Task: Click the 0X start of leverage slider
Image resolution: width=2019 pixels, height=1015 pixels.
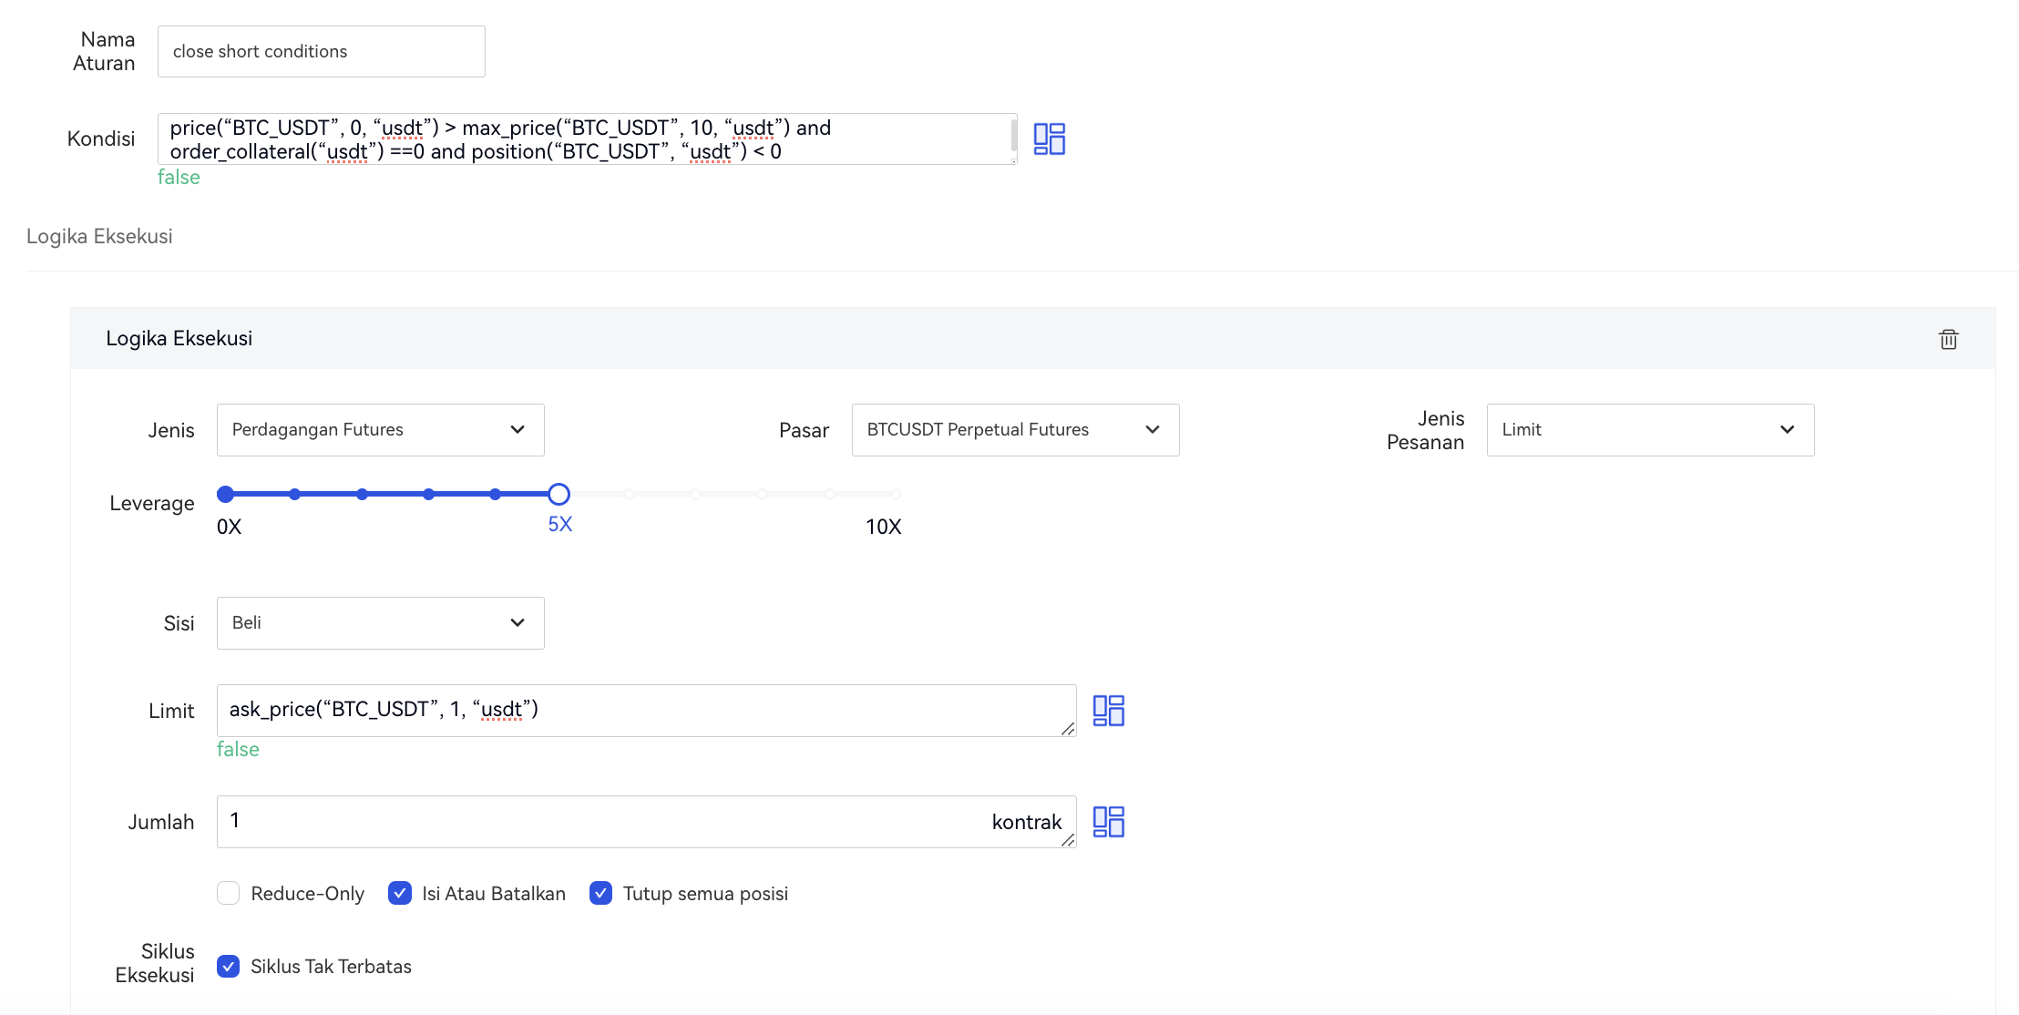Action: tap(225, 494)
